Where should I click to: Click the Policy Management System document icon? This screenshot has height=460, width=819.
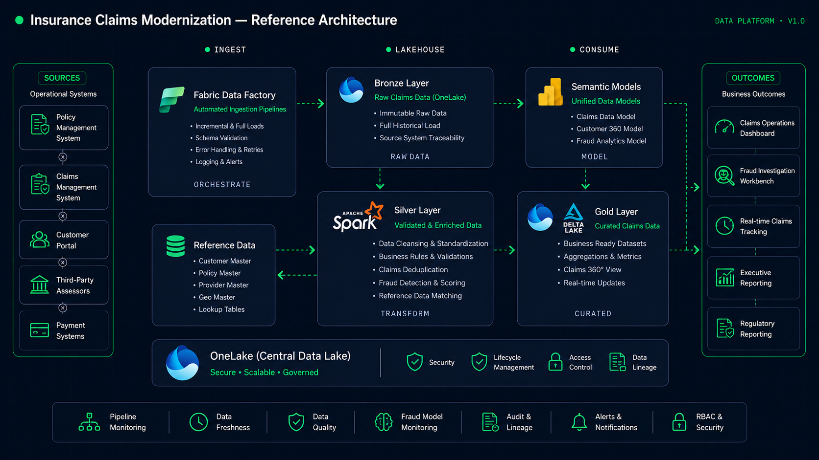[40, 124]
